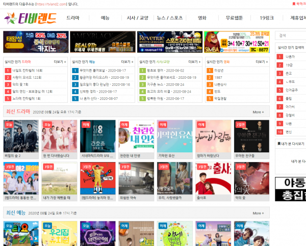Click the 최신 예능 section heading

click(x=16, y=213)
